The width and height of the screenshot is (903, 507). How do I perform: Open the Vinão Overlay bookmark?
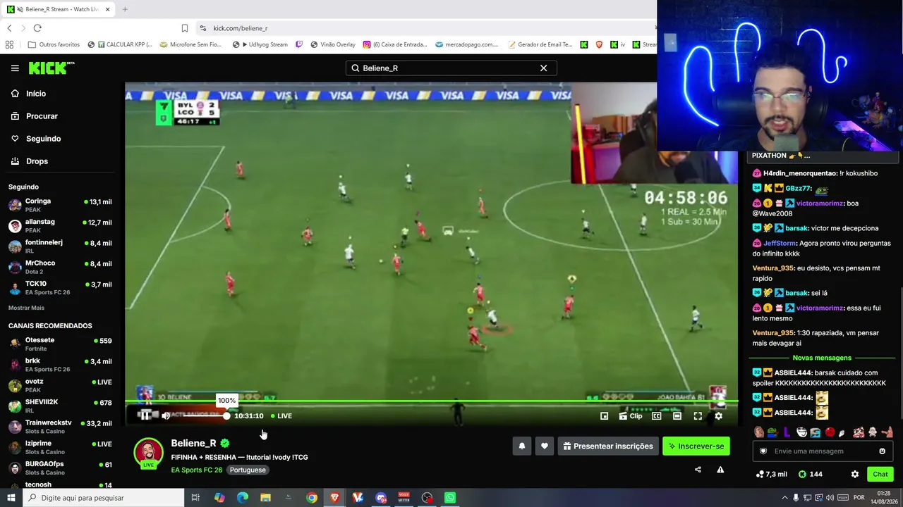(x=332, y=44)
